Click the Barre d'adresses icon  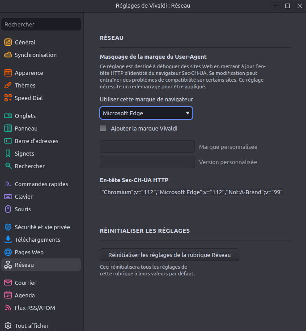[8, 141]
